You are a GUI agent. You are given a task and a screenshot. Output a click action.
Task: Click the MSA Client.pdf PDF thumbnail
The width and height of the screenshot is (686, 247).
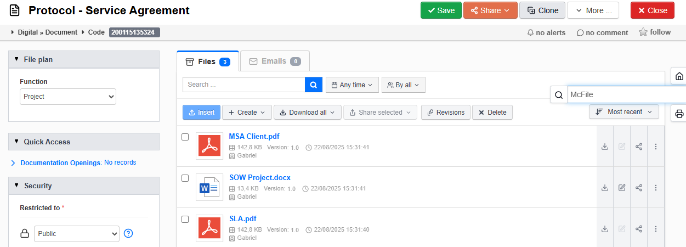(x=209, y=146)
